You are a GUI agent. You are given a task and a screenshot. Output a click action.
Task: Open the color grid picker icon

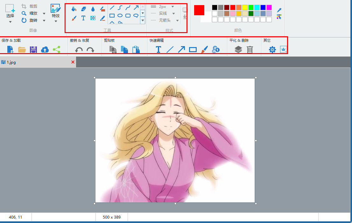pyautogui.click(x=279, y=17)
